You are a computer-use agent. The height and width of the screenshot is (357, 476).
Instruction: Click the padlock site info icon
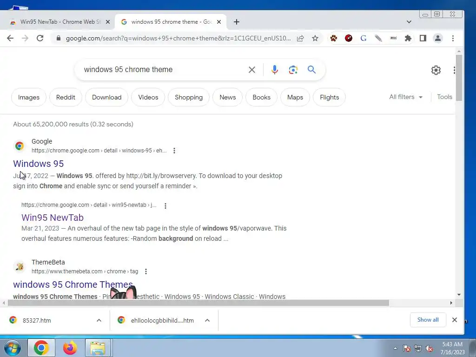point(59,38)
